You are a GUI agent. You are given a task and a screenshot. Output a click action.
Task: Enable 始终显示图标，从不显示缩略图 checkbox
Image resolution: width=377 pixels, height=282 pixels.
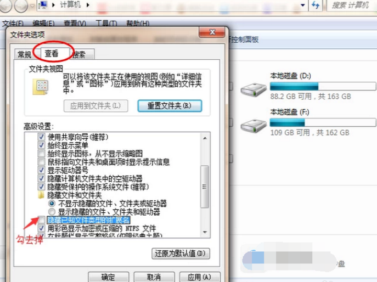tap(41, 154)
